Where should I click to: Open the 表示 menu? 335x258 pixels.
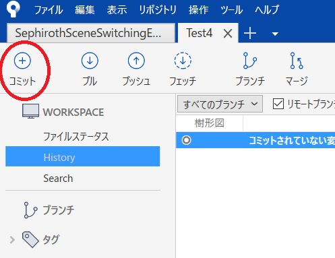117,10
